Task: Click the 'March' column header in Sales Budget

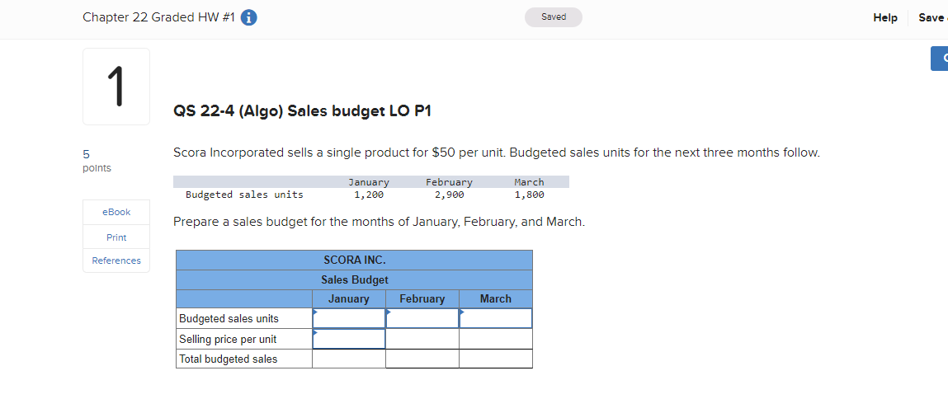Action: point(496,299)
